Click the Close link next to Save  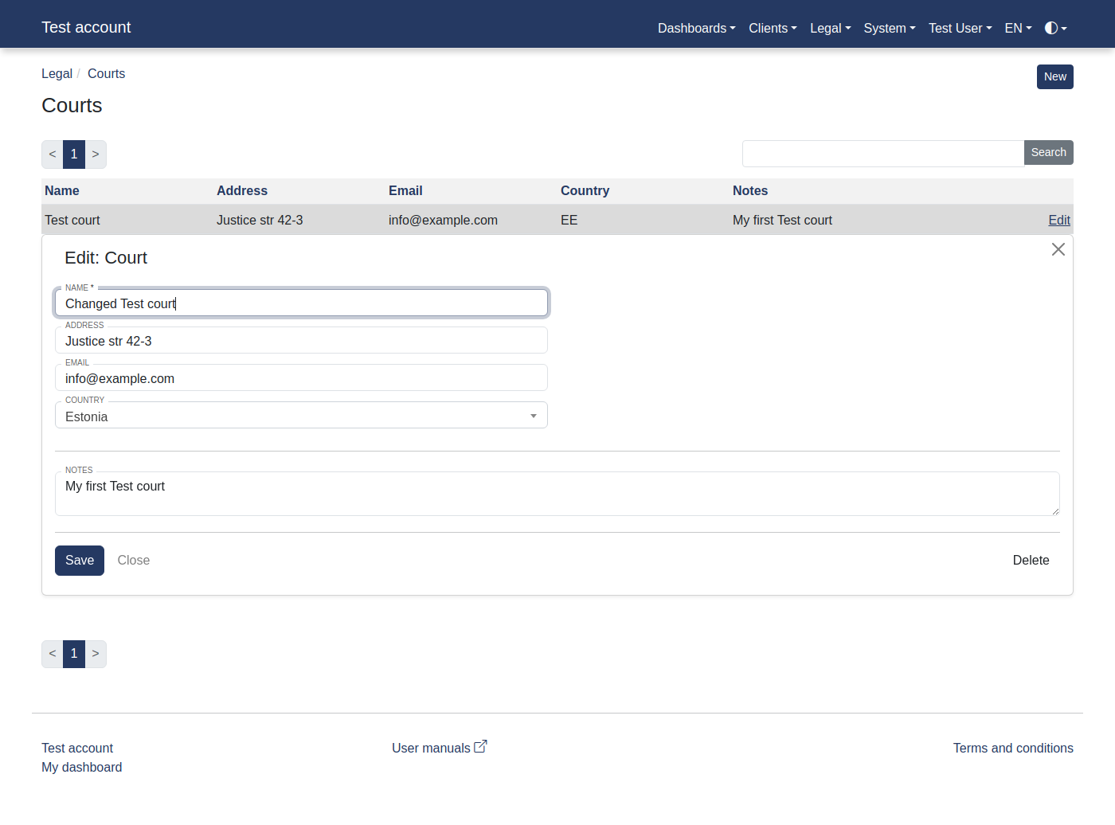[x=134, y=561]
